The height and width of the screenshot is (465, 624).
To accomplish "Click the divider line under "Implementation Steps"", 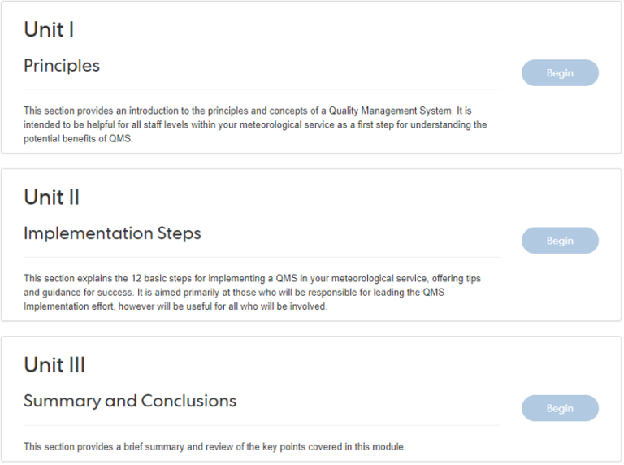I will pos(261,257).
